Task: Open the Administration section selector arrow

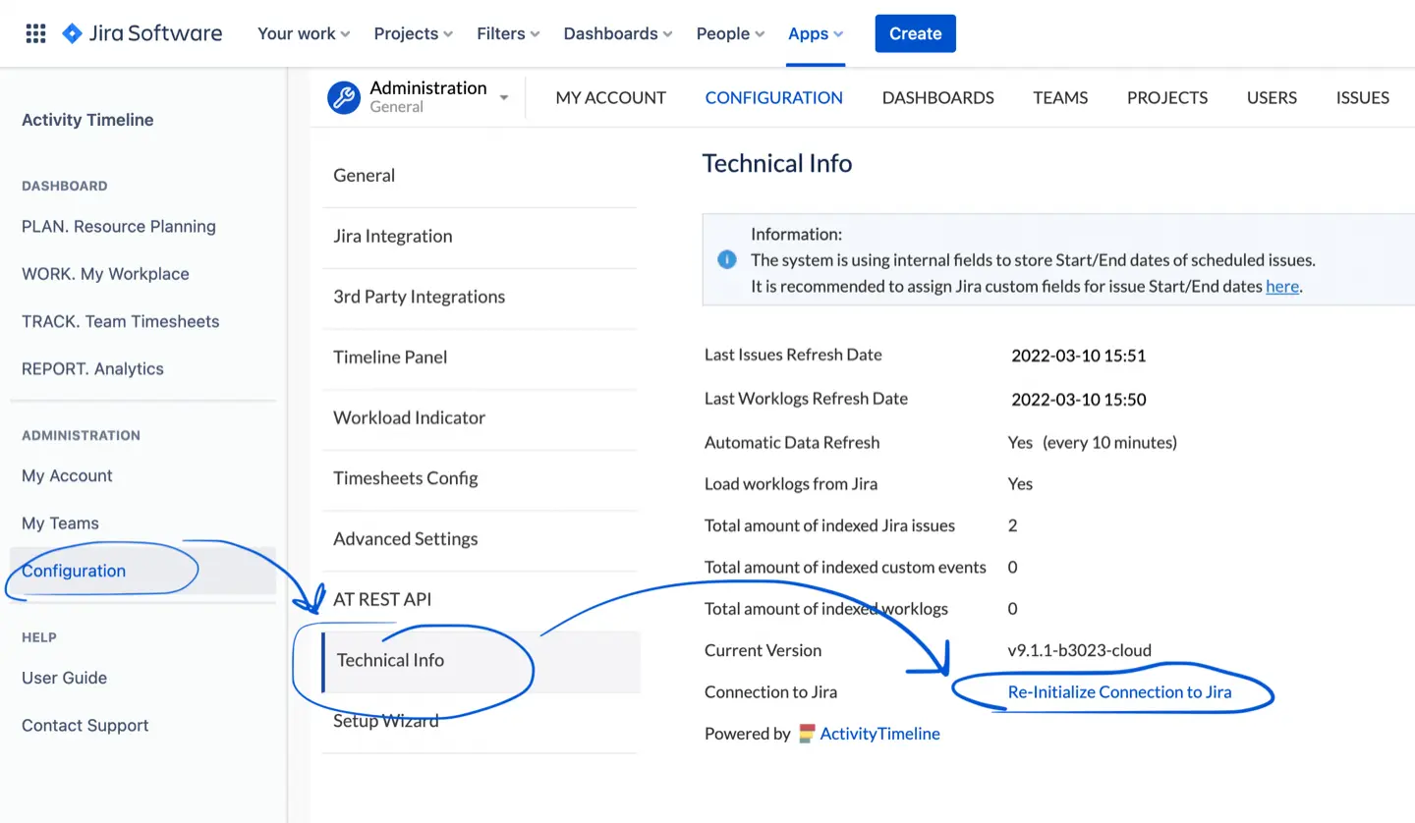Action: coord(504,97)
